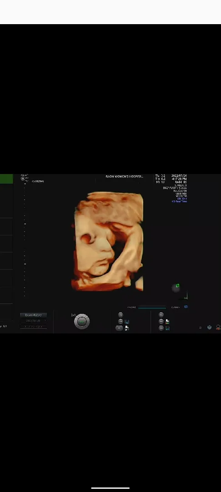Click the top P button in left group

121,315
